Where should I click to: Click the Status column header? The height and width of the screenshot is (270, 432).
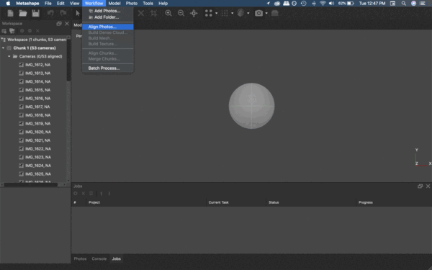[311, 202]
